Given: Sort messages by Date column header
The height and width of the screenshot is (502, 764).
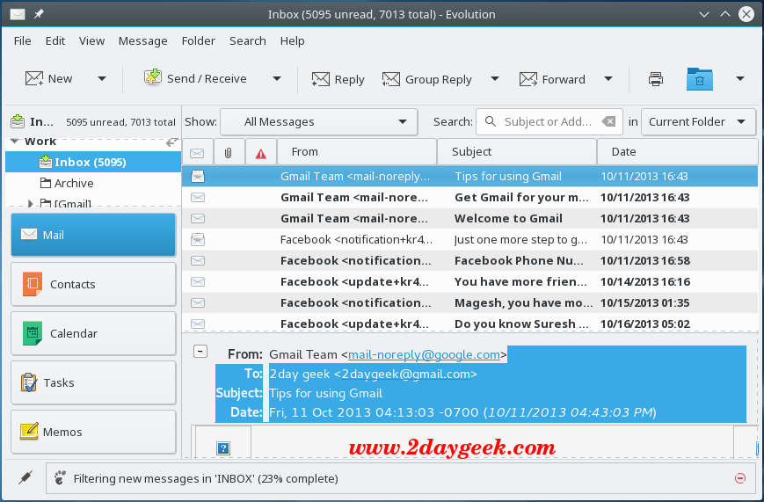Looking at the screenshot, I should 677,151.
